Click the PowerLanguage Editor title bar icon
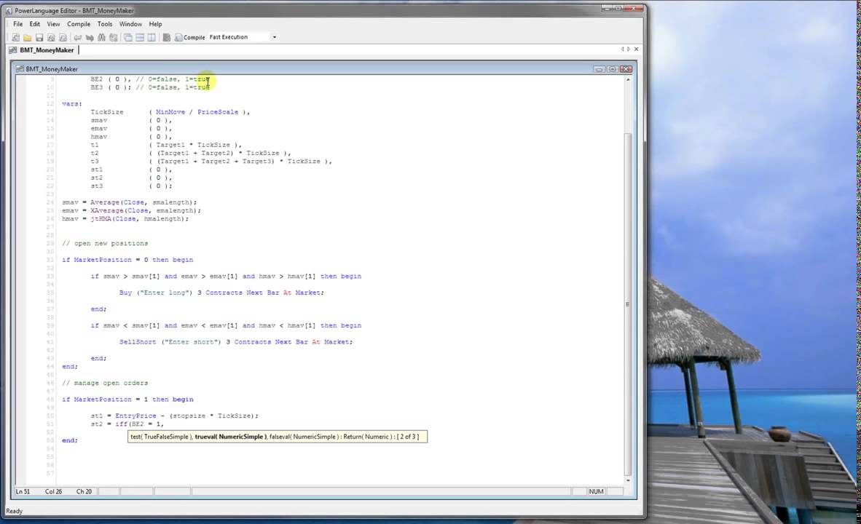The width and height of the screenshot is (861, 524). (x=8, y=10)
